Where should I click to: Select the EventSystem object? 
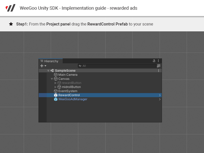pos(68,91)
